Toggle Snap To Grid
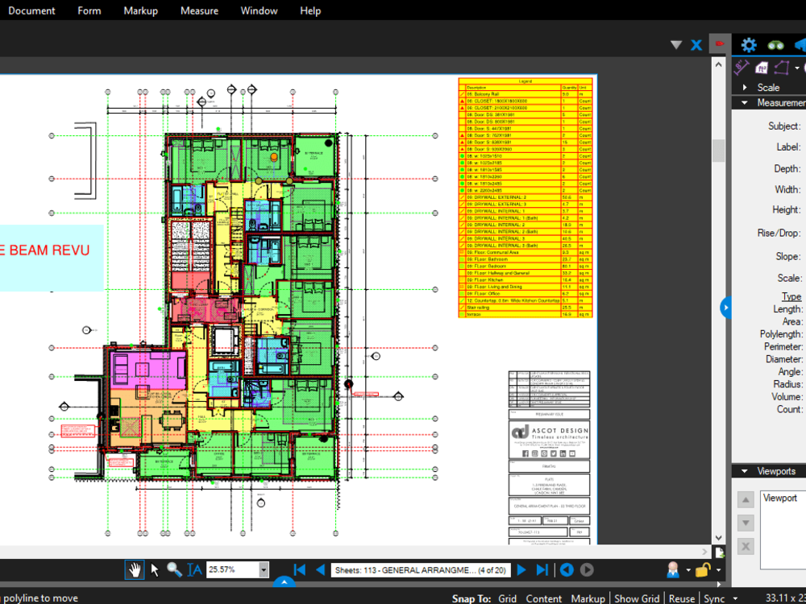This screenshot has height=604, width=806. [507, 598]
